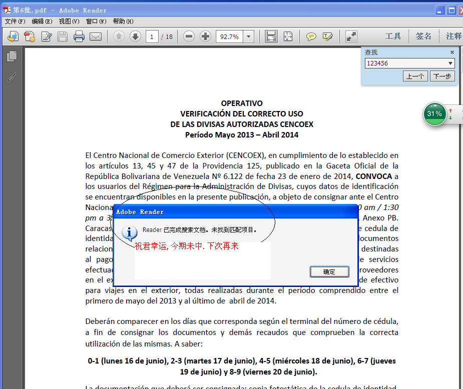
Task: Switch to read mode expand icon
Action: point(351,36)
